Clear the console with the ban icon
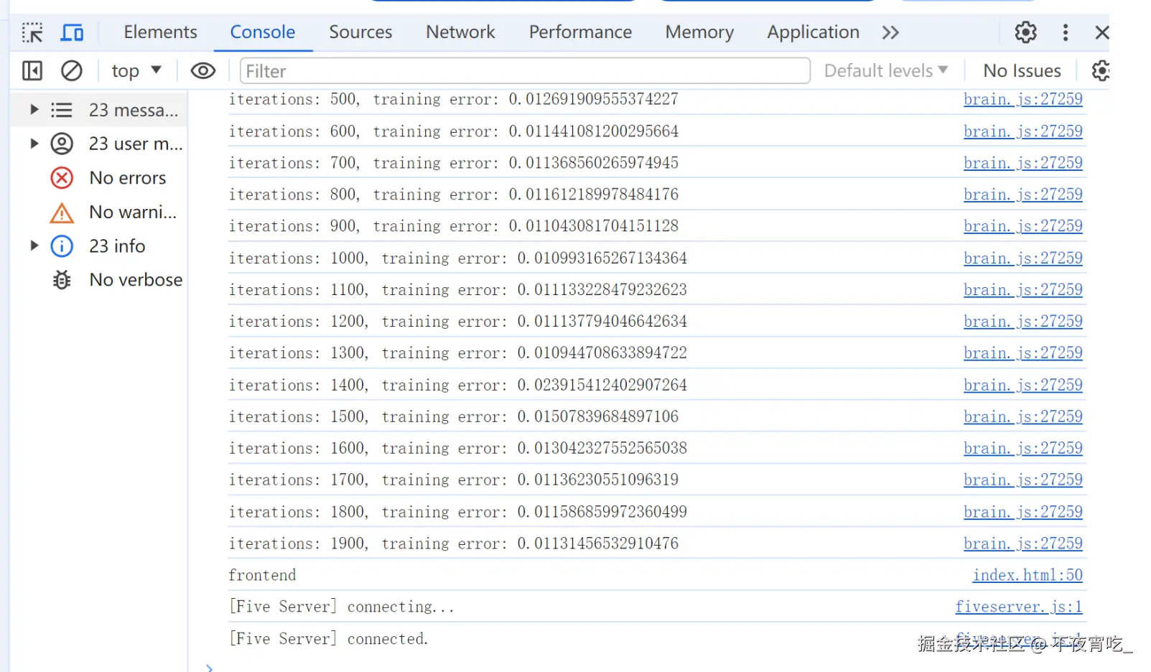The width and height of the screenshot is (1151, 672). (x=71, y=71)
